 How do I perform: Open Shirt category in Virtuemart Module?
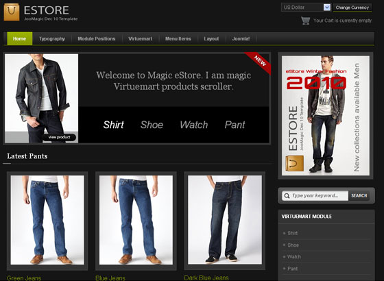pyautogui.click(x=292, y=233)
